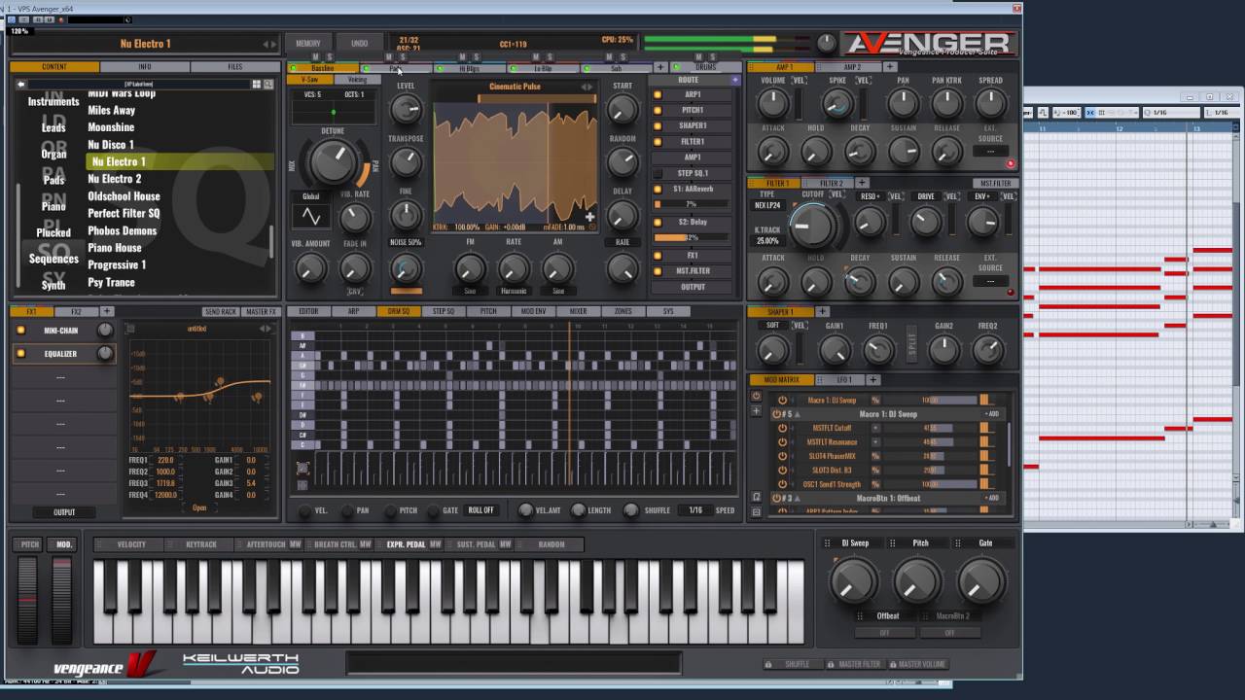Add a new LFO tab with the plus icon
1245x700 pixels.
872,379
